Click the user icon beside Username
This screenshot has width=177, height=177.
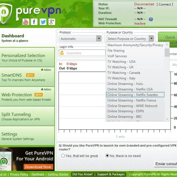click(62, 53)
